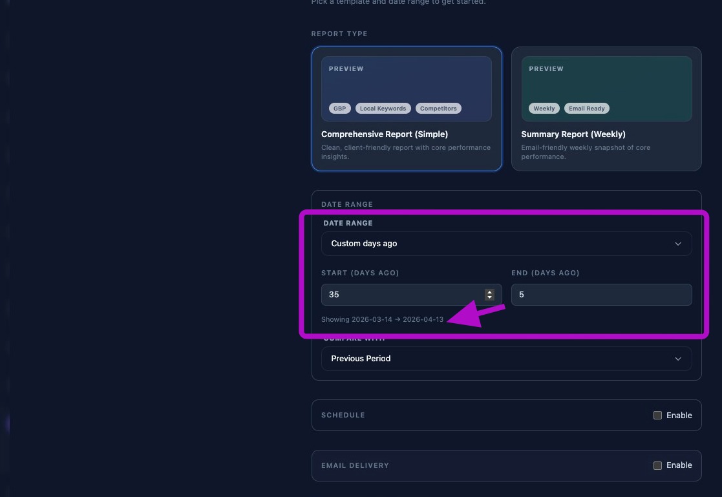This screenshot has width=722, height=497.
Task: Click the GBP tag in the preview
Action: point(340,109)
